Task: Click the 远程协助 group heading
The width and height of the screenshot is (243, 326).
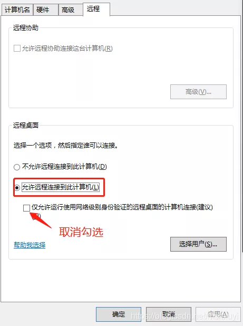Action: tap(26, 27)
